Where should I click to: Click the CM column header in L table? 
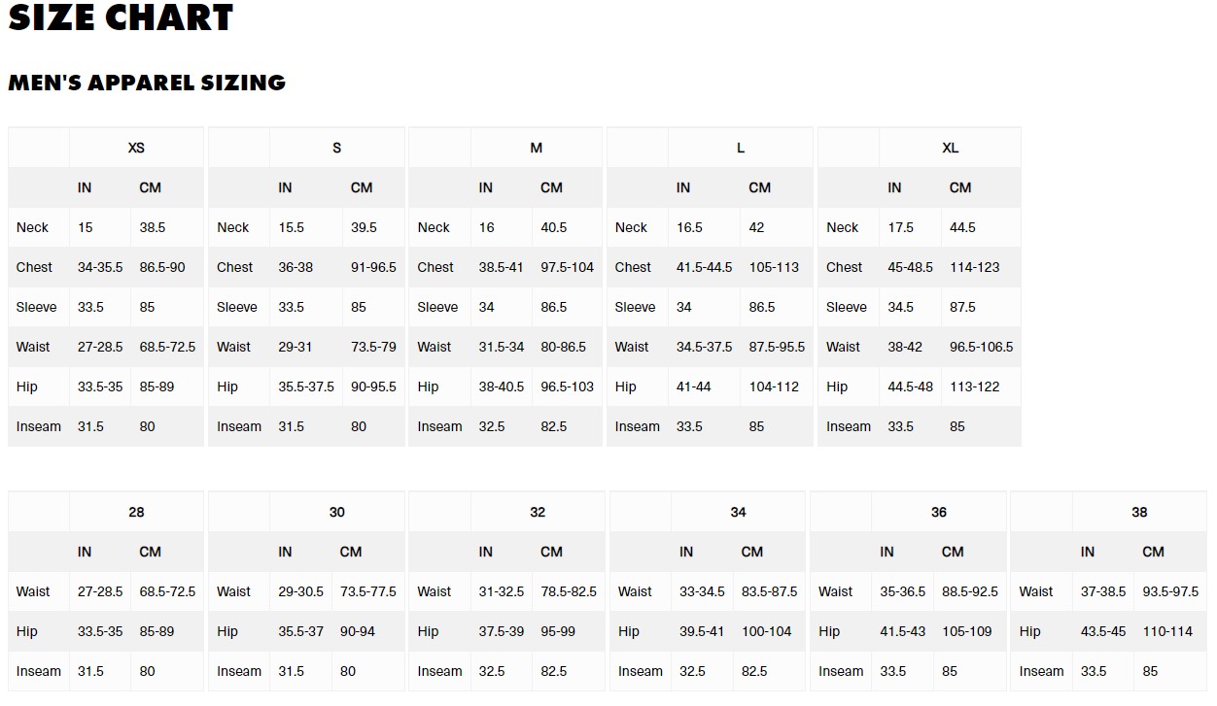[759, 187]
